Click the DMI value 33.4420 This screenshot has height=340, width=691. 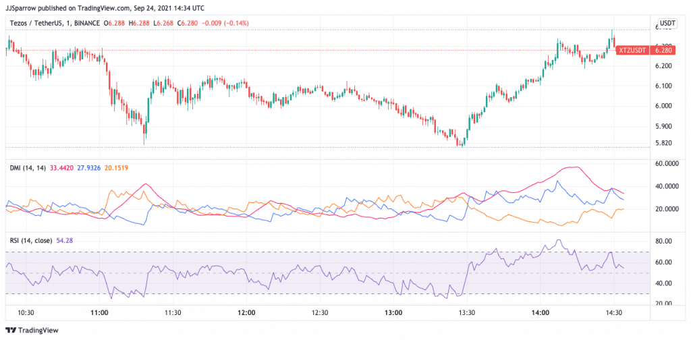(60, 168)
